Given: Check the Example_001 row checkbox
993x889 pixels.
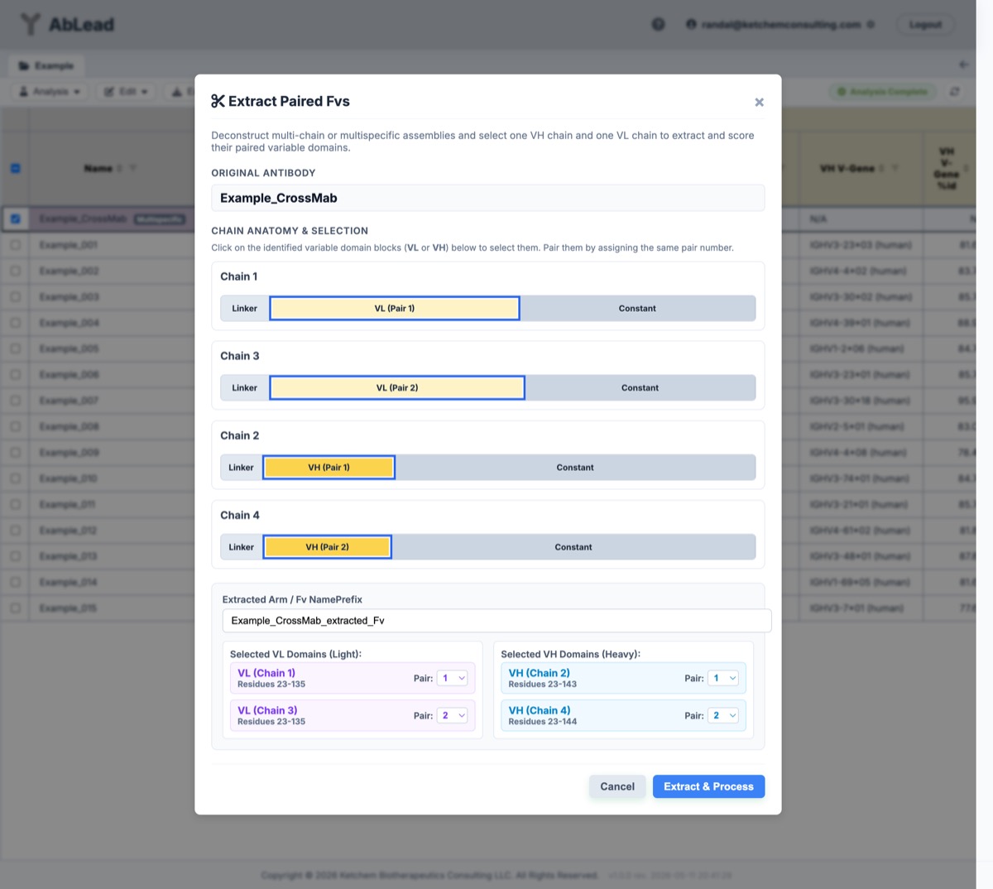Looking at the screenshot, I should click(x=15, y=245).
